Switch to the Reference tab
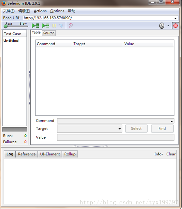This screenshot has width=182, height=209. [x=27, y=154]
